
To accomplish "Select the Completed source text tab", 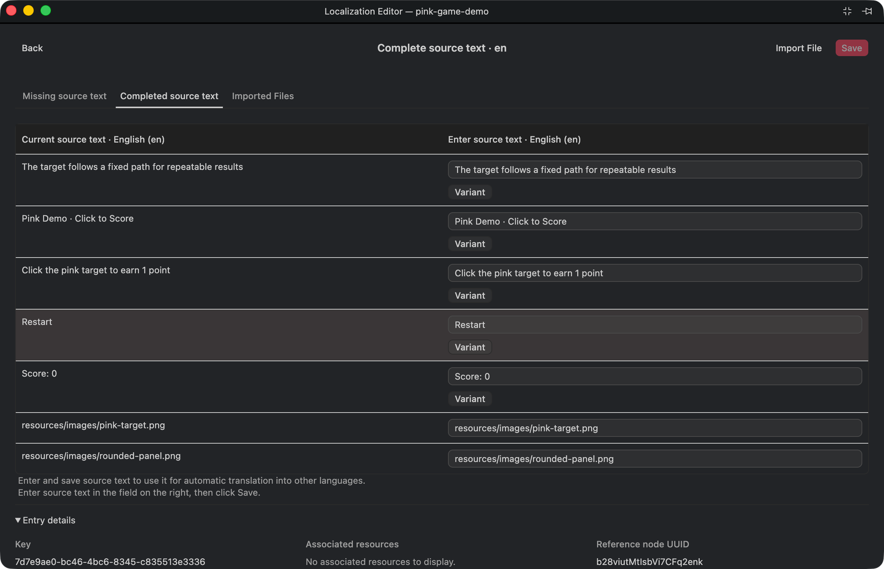I will coord(169,96).
